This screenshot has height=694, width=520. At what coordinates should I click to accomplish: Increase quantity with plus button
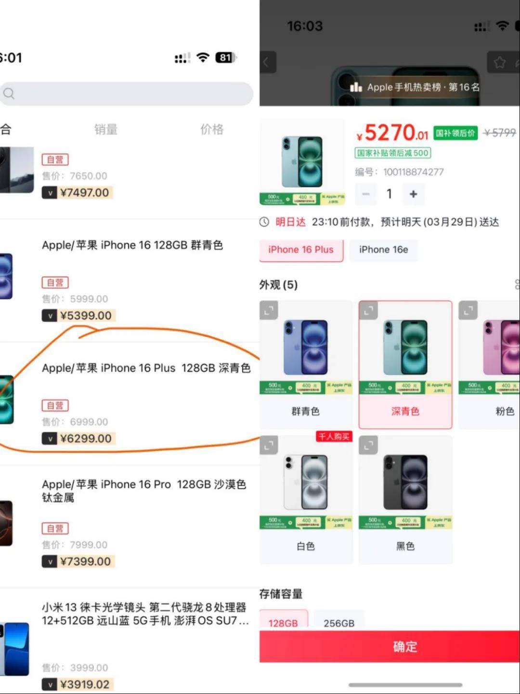coord(413,194)
